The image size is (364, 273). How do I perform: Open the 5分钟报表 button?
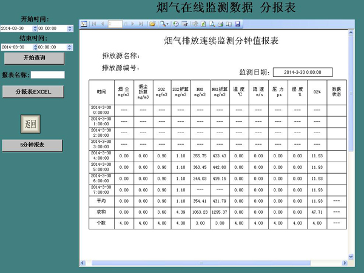[x=32, y=145]
